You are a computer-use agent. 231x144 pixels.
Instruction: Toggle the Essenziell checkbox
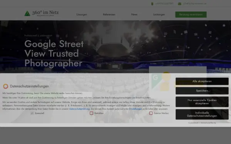pyautogui.click(x=32, y=113)
